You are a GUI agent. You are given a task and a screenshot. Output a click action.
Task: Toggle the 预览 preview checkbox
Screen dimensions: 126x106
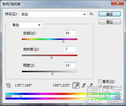tap(100, 87)
